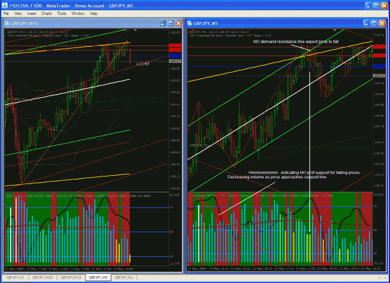Maximize the GBPJPY,M5 chart window
Viewport: 390px width, 283px height.
tap(374, 23)
